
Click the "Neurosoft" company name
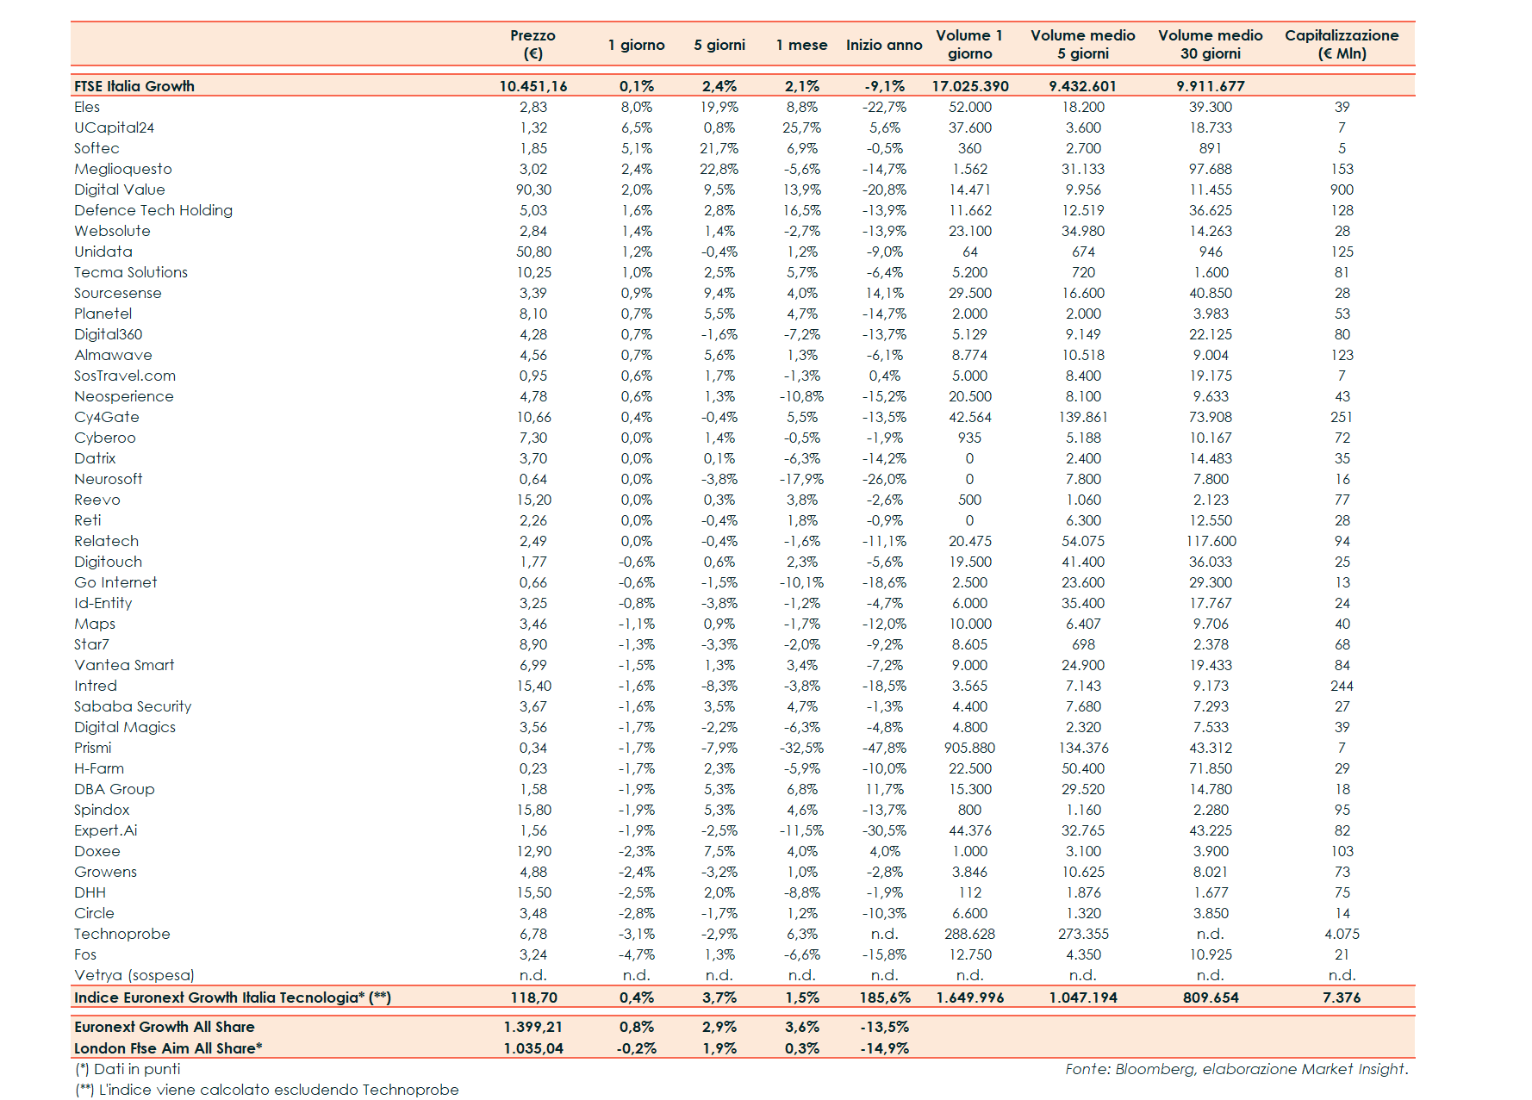pyautogui.click(x=109, y=479)
